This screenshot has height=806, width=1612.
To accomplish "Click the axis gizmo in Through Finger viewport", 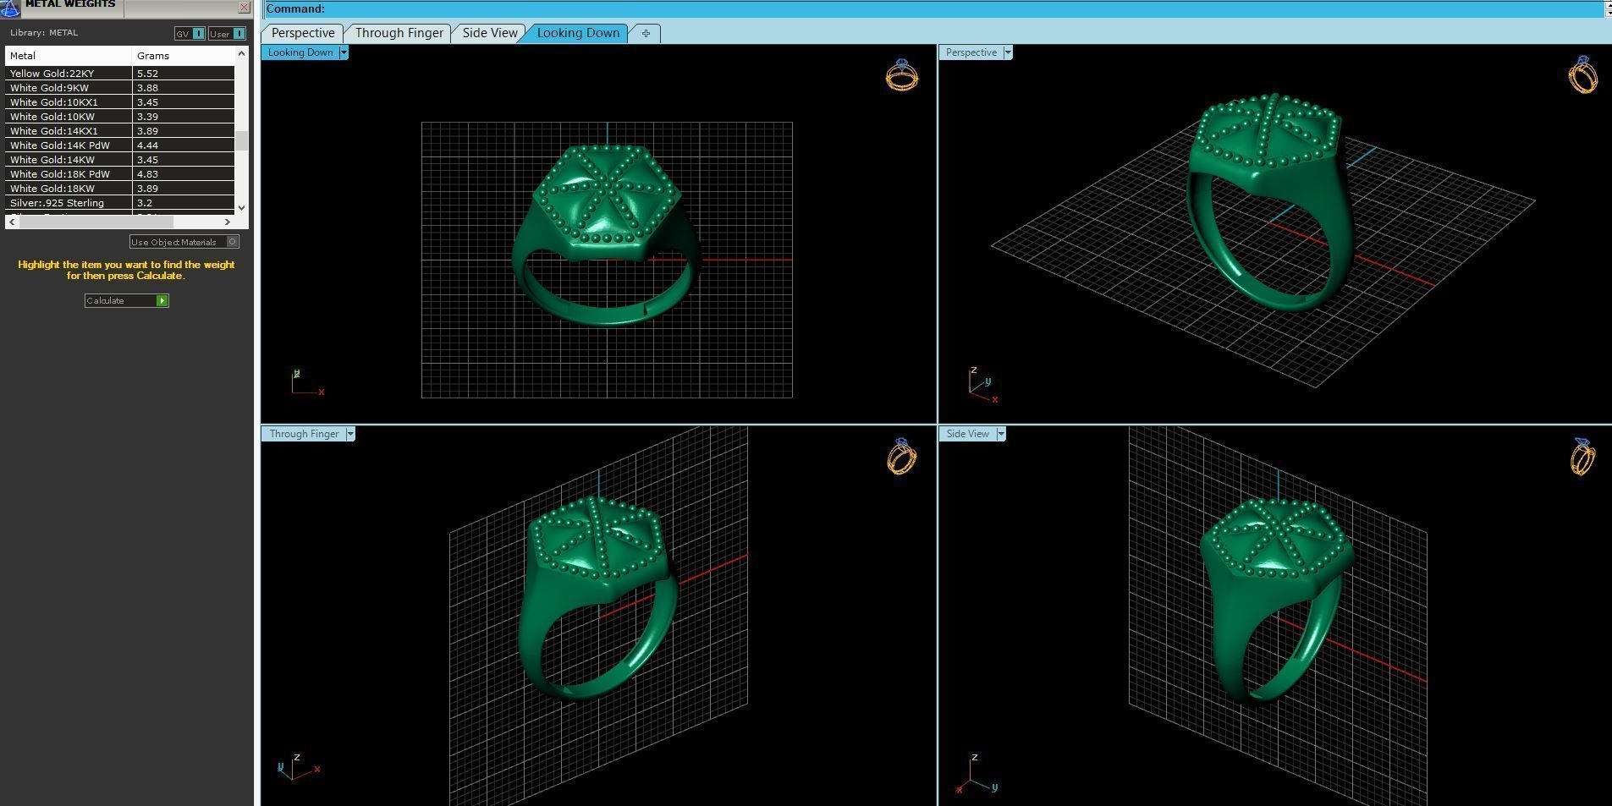I will click(x=298, y=766).
